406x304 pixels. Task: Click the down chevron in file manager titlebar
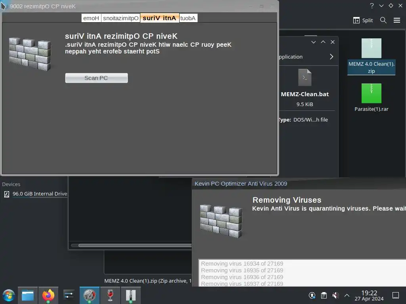coord(381,6)
